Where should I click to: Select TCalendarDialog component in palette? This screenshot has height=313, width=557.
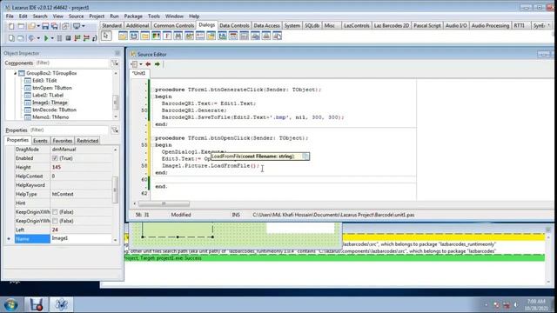[x=233, y=36]
